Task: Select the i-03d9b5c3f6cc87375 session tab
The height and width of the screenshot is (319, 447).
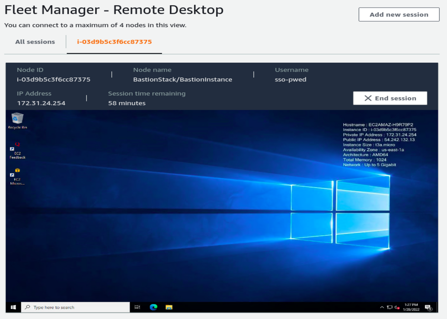Action: tap(114, 42)
